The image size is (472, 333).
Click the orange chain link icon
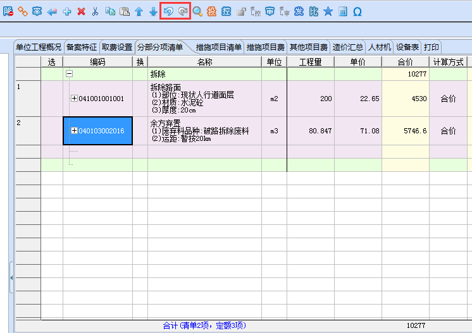pyautogui.click(x=23, y=11)
